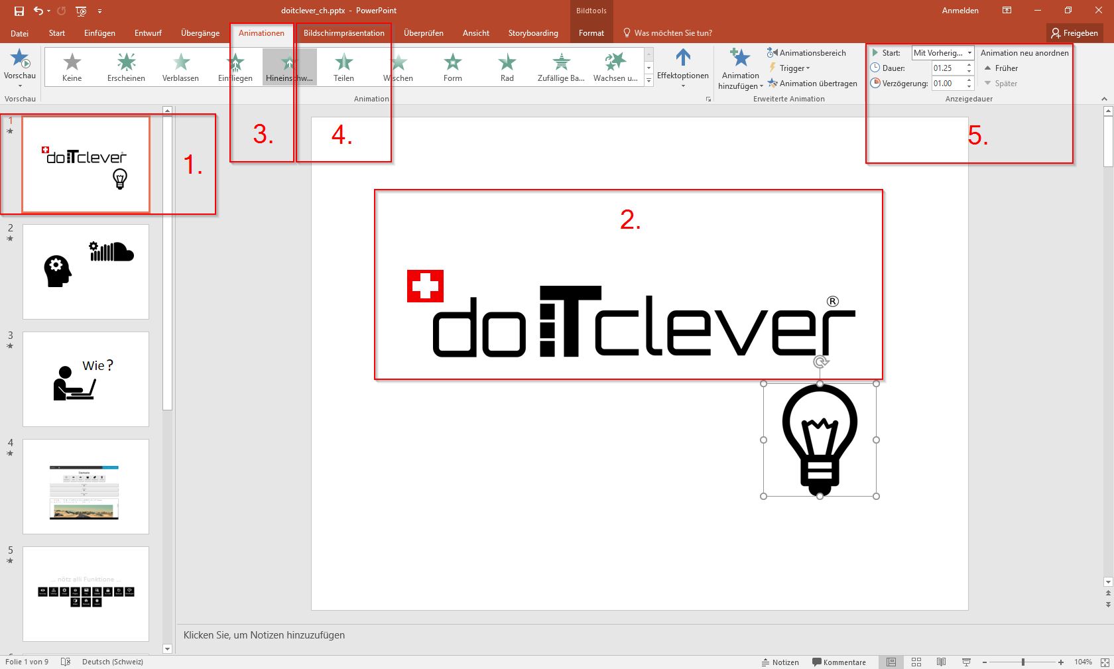Click the greyed-out Redo icon
This screenshot has height=669, width=1114.
(x=62, y=11)
